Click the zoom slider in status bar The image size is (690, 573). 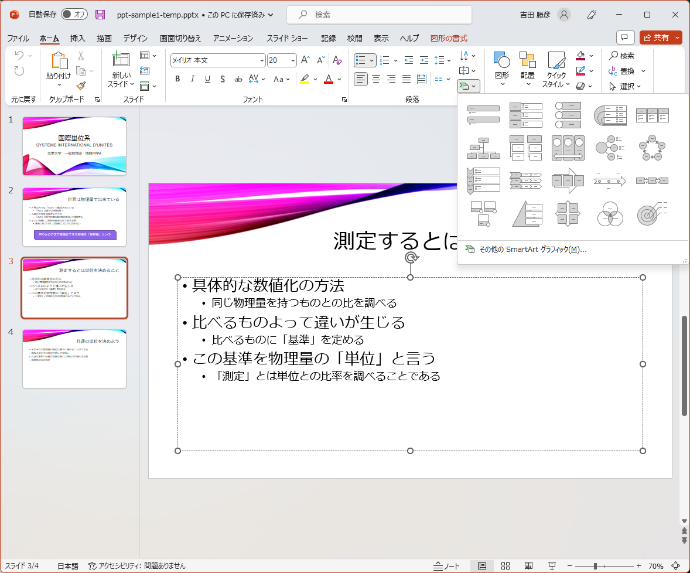click(x=595, y=566)
